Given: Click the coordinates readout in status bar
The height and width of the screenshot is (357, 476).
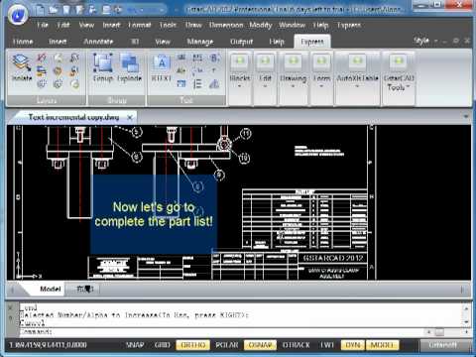Looking at the screenshot, I should click(48, 345).
